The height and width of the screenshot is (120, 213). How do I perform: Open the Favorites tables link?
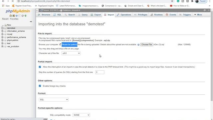click(14, 19)
